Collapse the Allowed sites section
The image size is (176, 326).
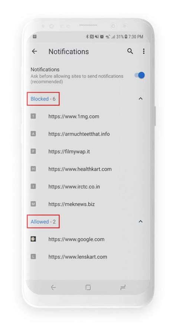[x=141, y=221]
